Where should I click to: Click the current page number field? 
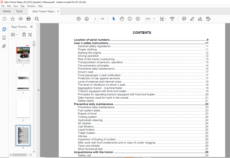point(95,19)
